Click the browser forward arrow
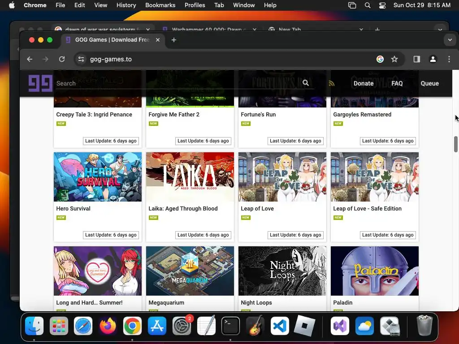This screenshot has height=344, width=459. pyautogui.click(x=45, y=59)
